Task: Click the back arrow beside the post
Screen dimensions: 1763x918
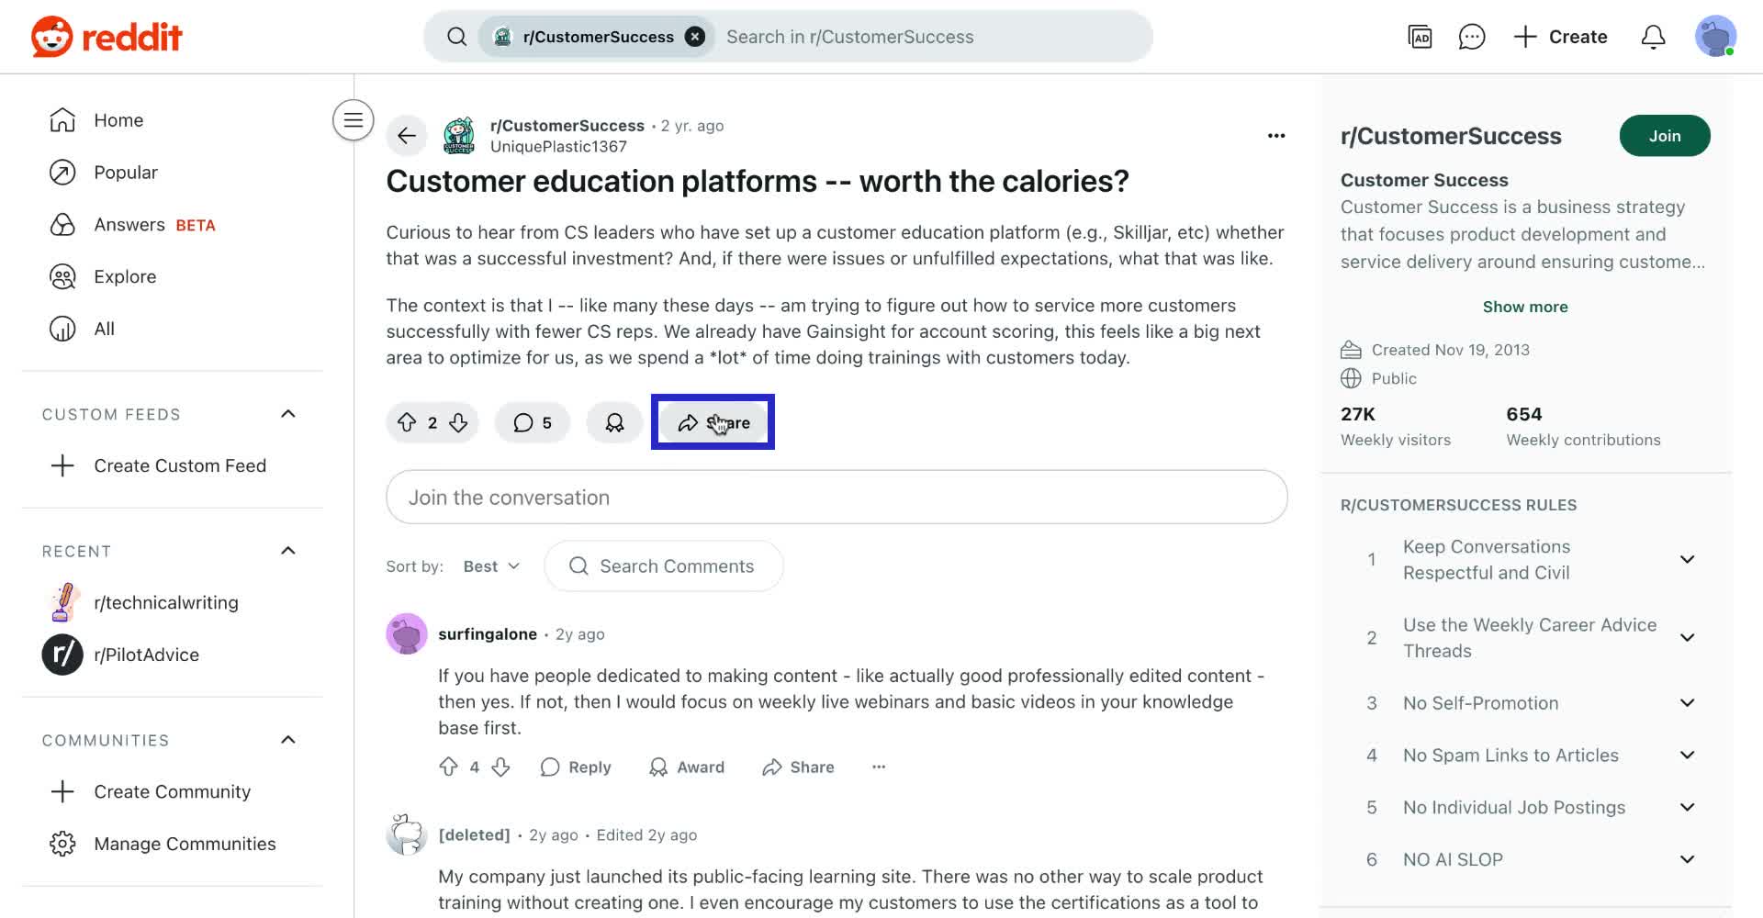Action: 407,136
